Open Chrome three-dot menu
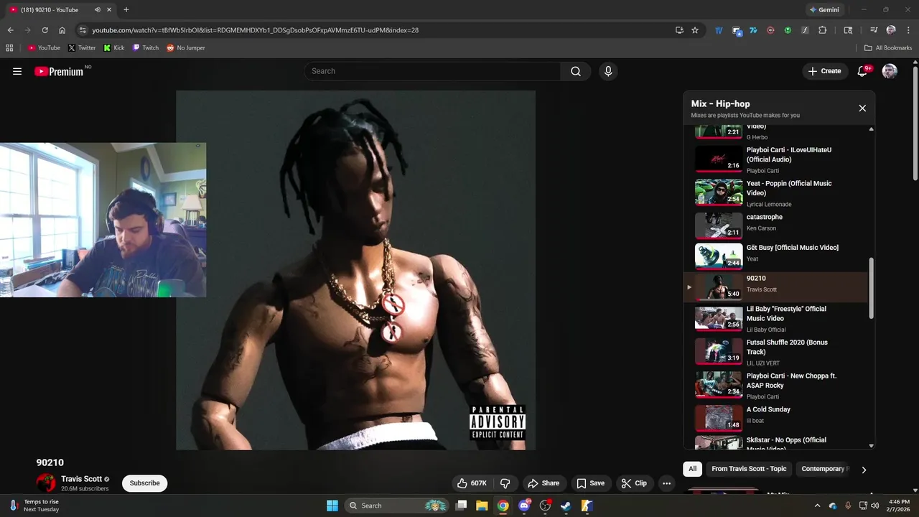This screenshot has width=919, height=517. [908, 30]
